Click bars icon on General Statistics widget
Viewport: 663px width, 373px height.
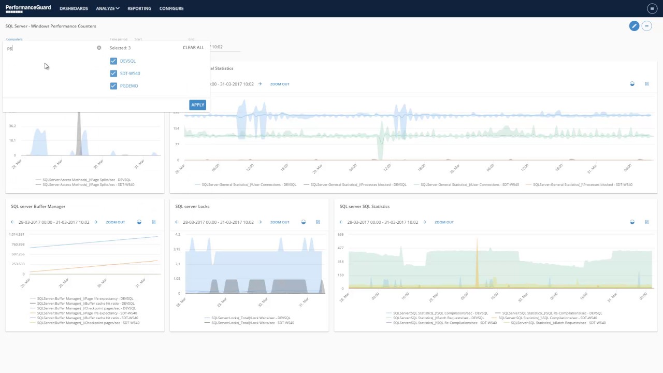click(646, 84)
